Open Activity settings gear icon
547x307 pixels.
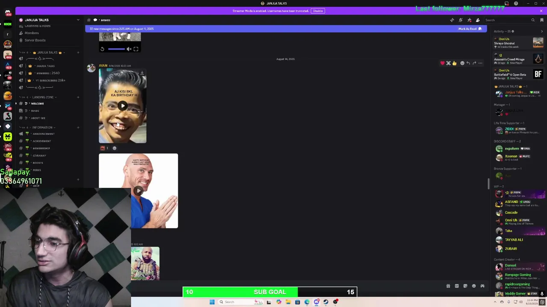coord(513,31)
